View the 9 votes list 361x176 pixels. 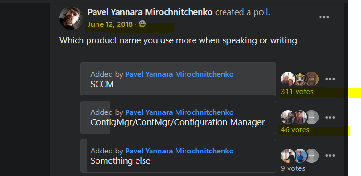click(x=293, y=168)
